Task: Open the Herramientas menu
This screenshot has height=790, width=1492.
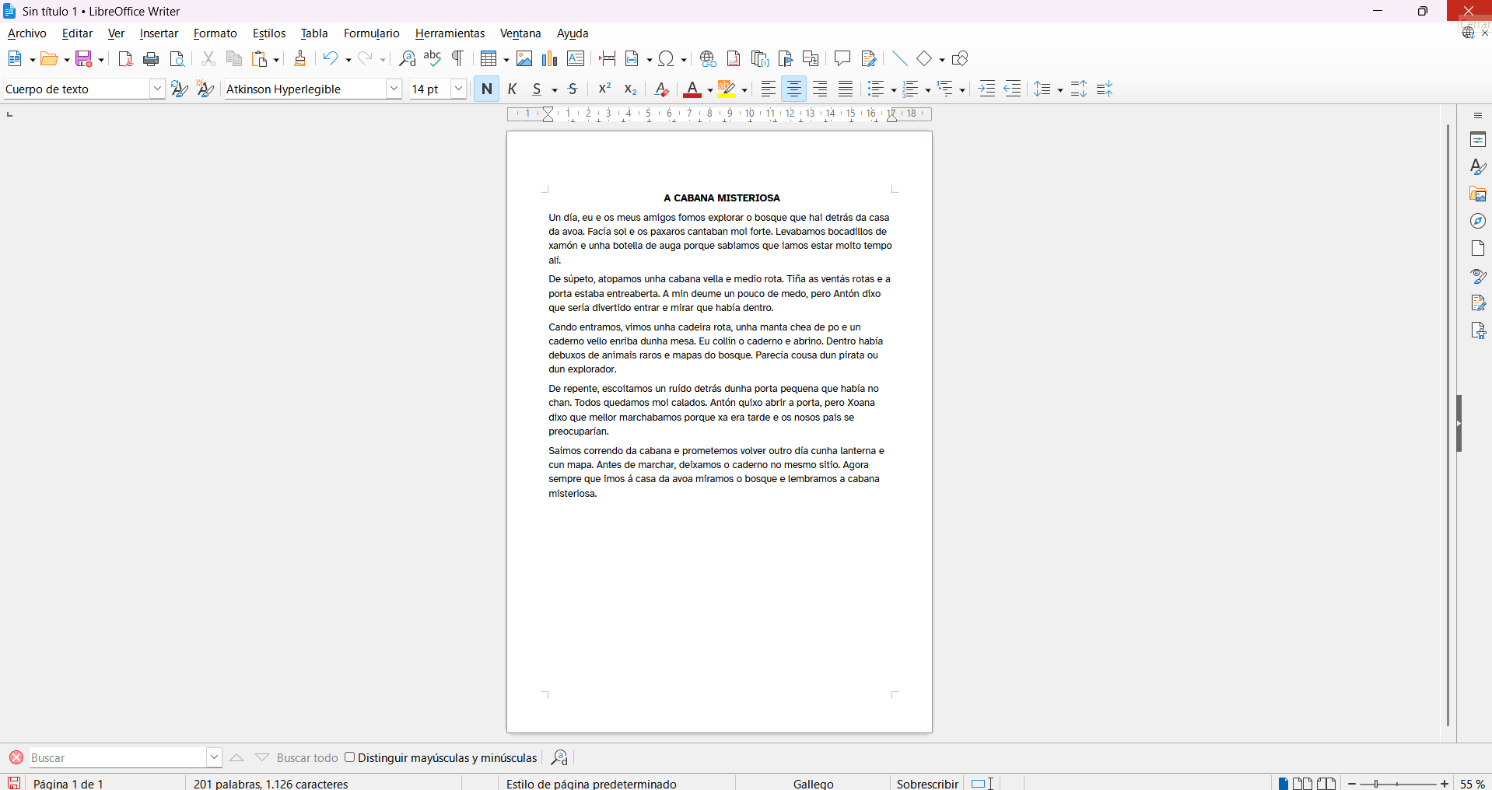Action: (x=450, y=33)
